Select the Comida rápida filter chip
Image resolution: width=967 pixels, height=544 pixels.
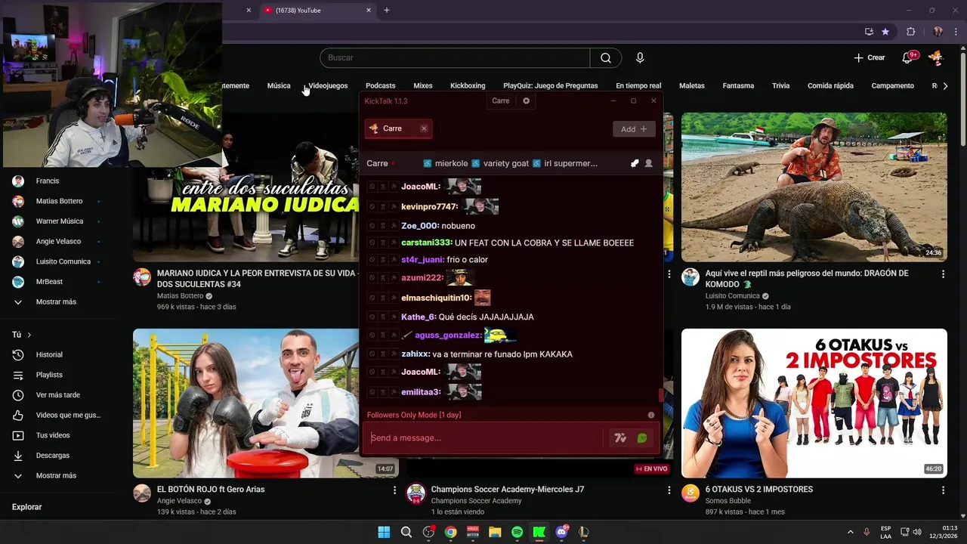pyautogui.click(x=830, y=85)
